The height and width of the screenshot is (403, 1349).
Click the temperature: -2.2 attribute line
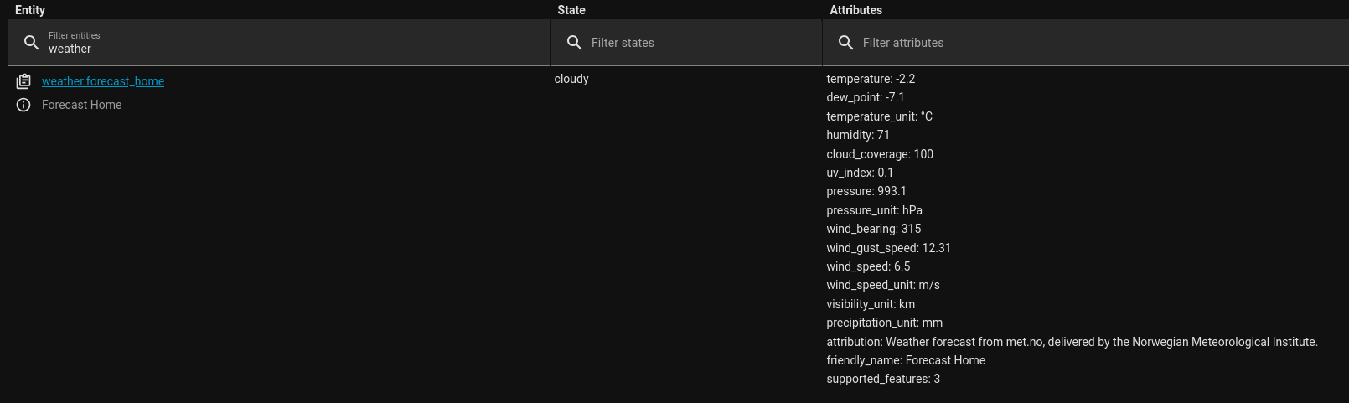[x=871, y=79]
